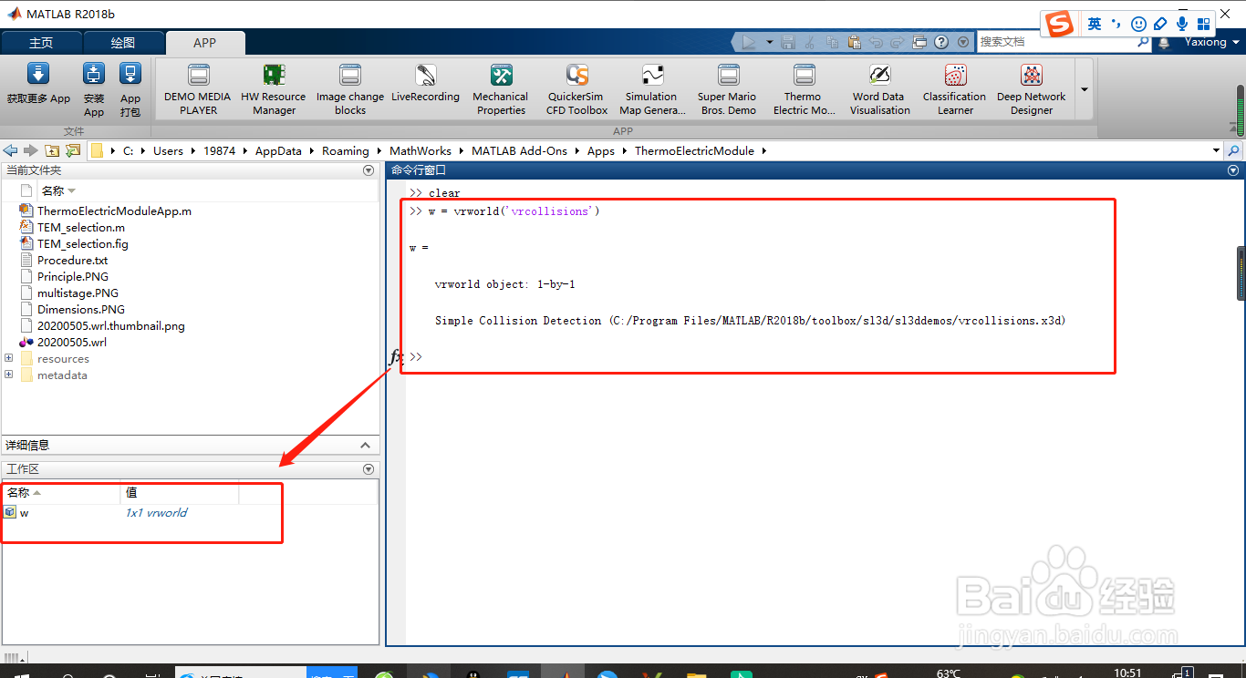
Task: Click the Copy icon in quick access toolbar
Action: point(832,42)
